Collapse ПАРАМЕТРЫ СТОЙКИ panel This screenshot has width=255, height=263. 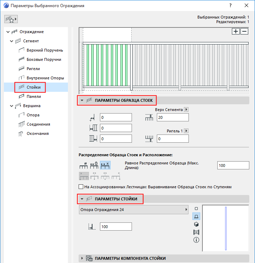82,199
